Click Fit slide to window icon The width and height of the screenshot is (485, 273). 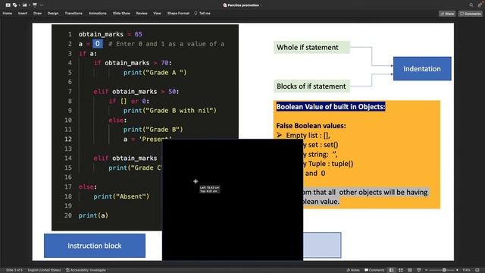click(477, 270)
